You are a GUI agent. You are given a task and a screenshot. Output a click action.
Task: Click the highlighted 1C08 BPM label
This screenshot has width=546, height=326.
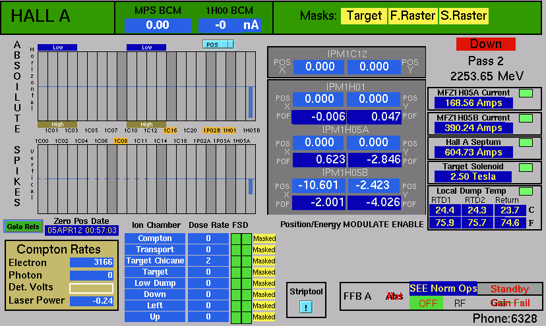point(121,141)
